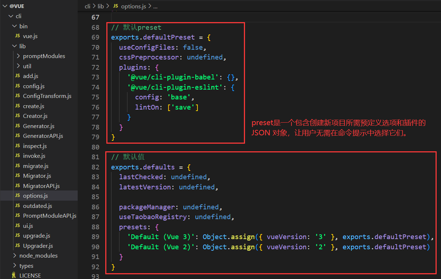Viewport: 441px width, 279px height.
Task: Collapse the lib folder chevron
Action: click(x=15, y=46)
